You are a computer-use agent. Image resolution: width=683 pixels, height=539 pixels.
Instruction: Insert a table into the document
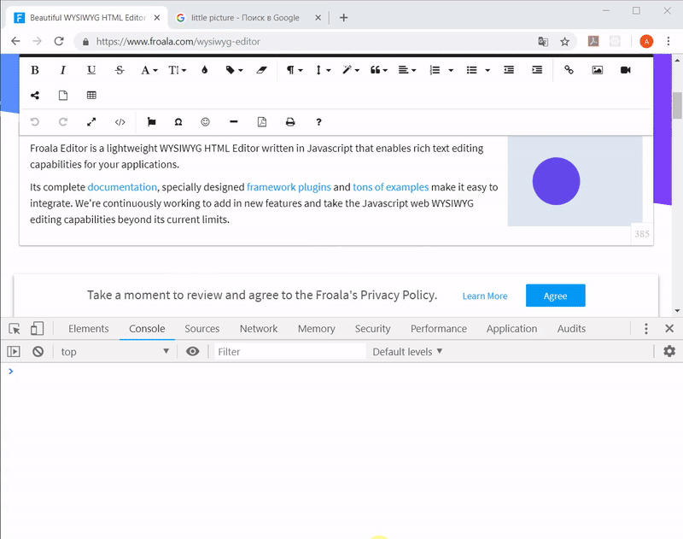[91, 95]
